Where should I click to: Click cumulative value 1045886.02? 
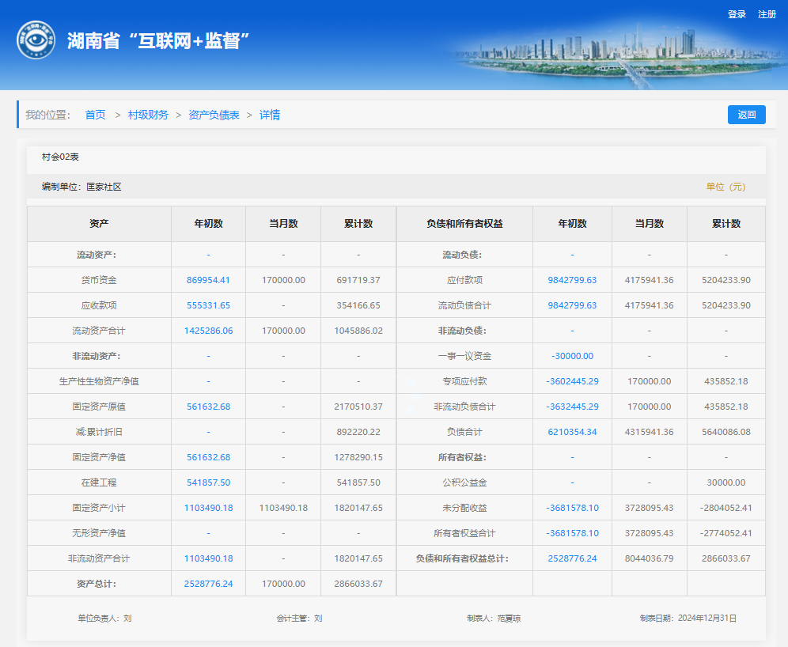358,331
